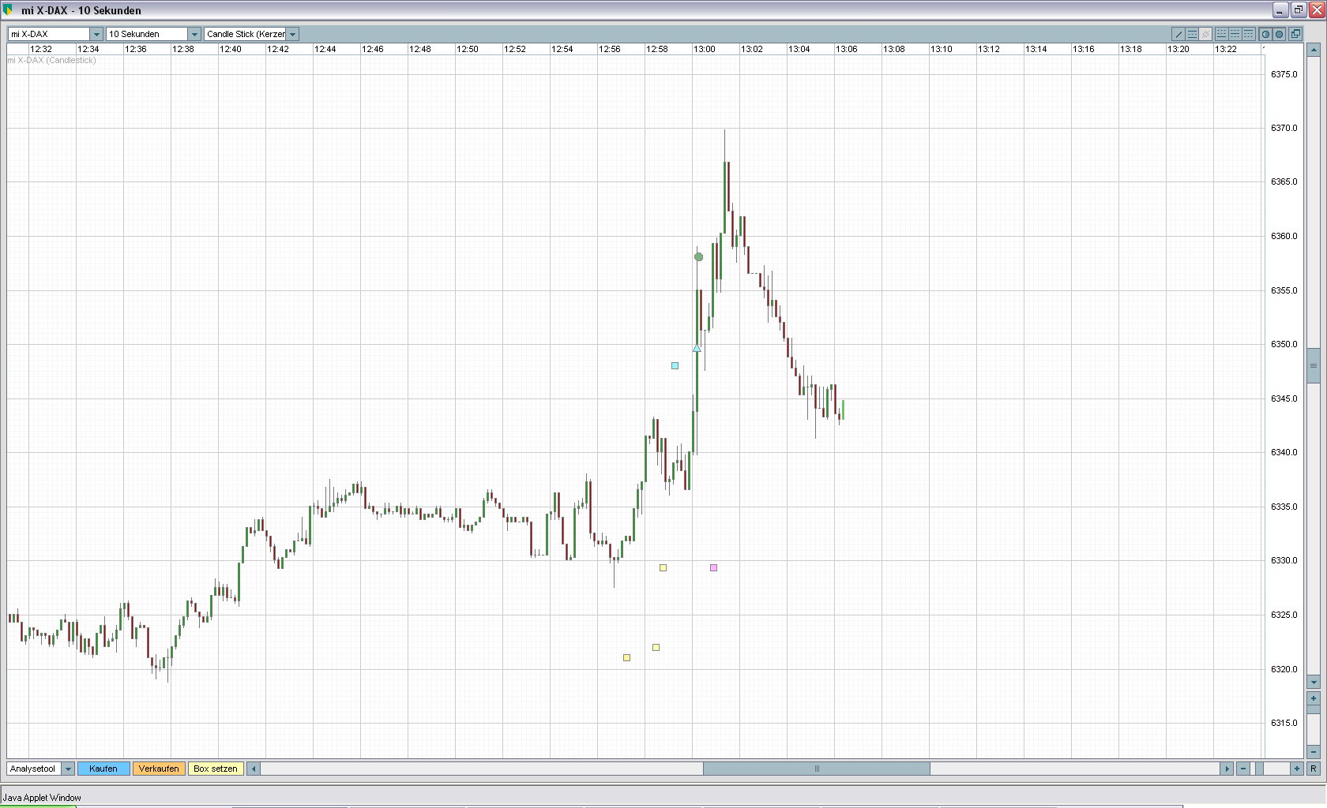Click the horizontal time scrollbar thumb
This screenshot has width=1327, height=808.
pos(817,769)
